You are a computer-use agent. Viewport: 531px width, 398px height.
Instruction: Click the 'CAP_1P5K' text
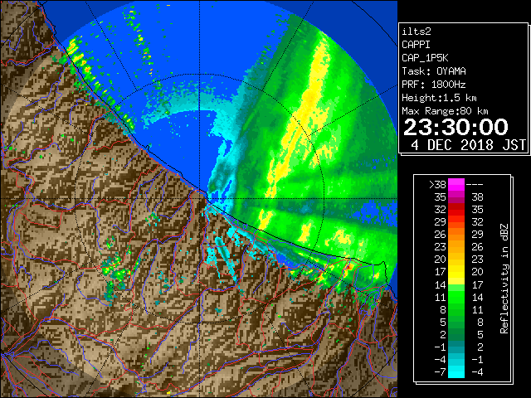pos(425,58)
